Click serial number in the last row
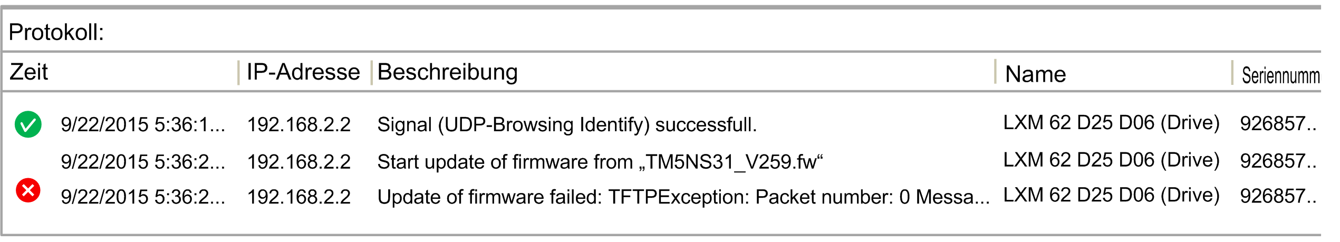The height and width of the screenshot is (242, 1340). pyautogui.click(x=1278, y=196)
